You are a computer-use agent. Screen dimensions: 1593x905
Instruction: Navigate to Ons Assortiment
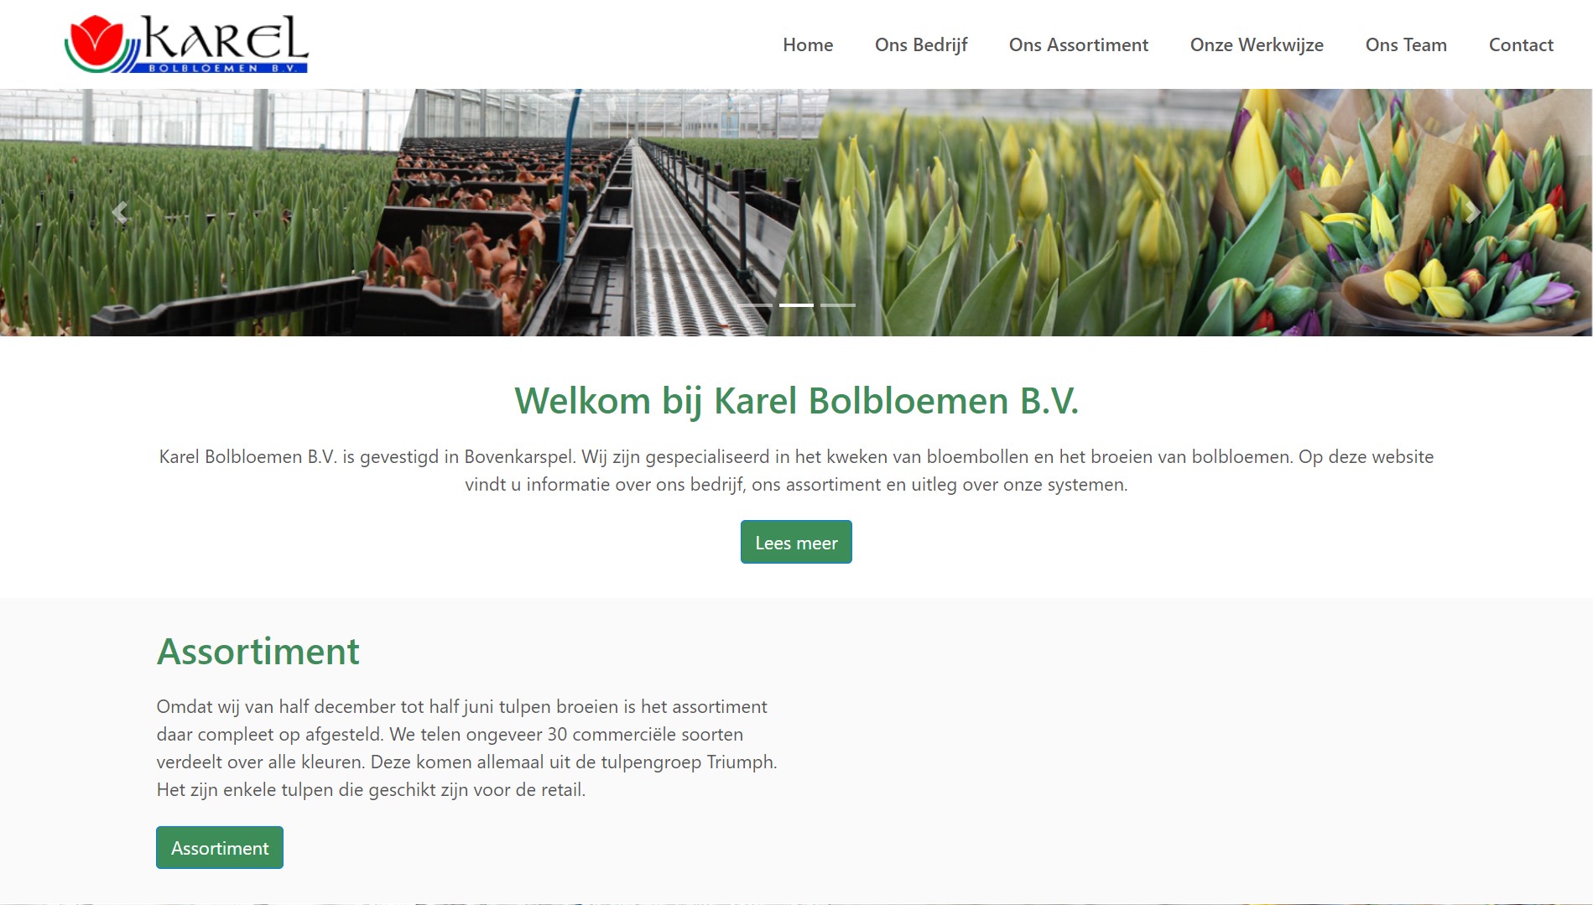1079,44
